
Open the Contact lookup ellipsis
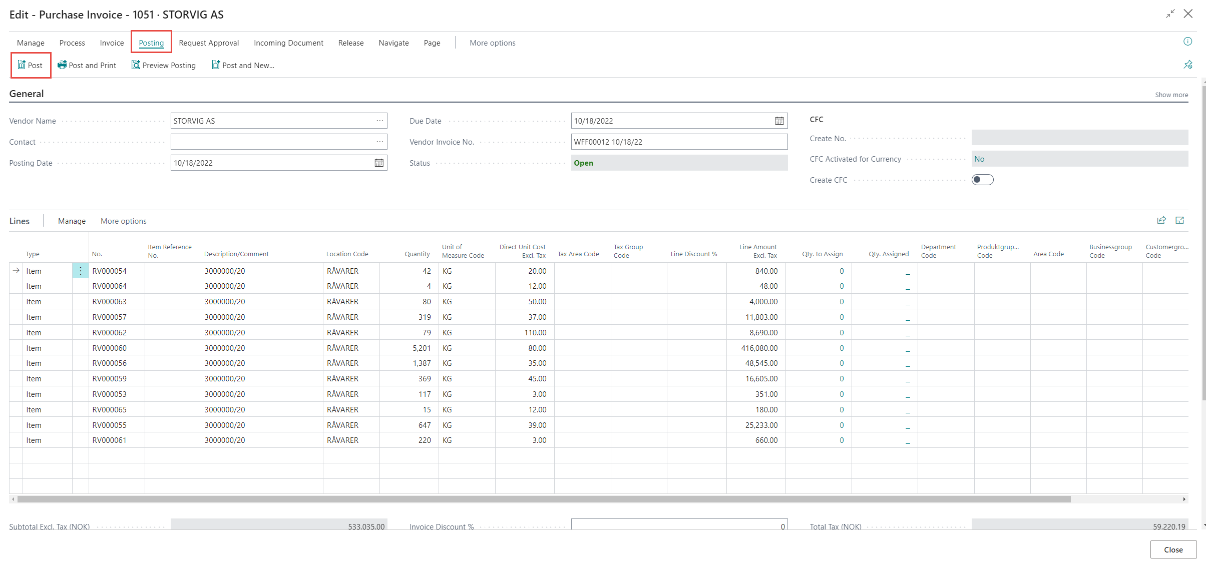(x=380, y=142)
